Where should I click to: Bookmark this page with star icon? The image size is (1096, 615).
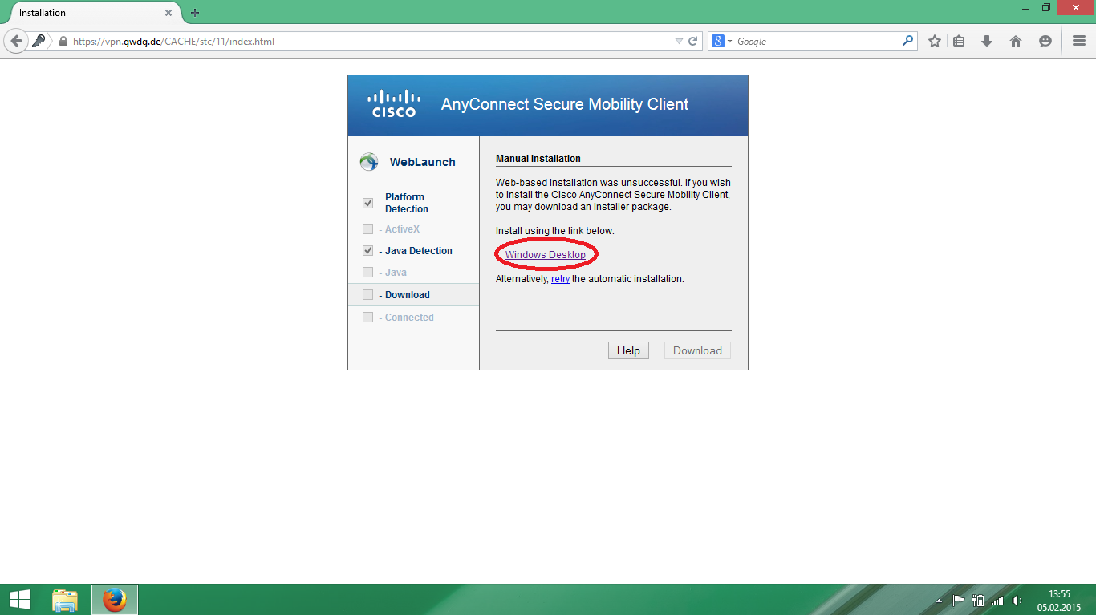point(935,41)
